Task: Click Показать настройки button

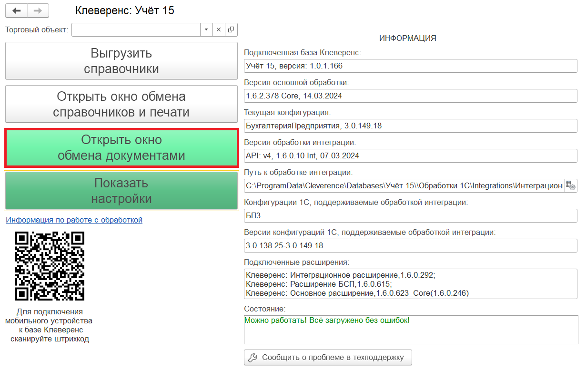Action: 121,190
